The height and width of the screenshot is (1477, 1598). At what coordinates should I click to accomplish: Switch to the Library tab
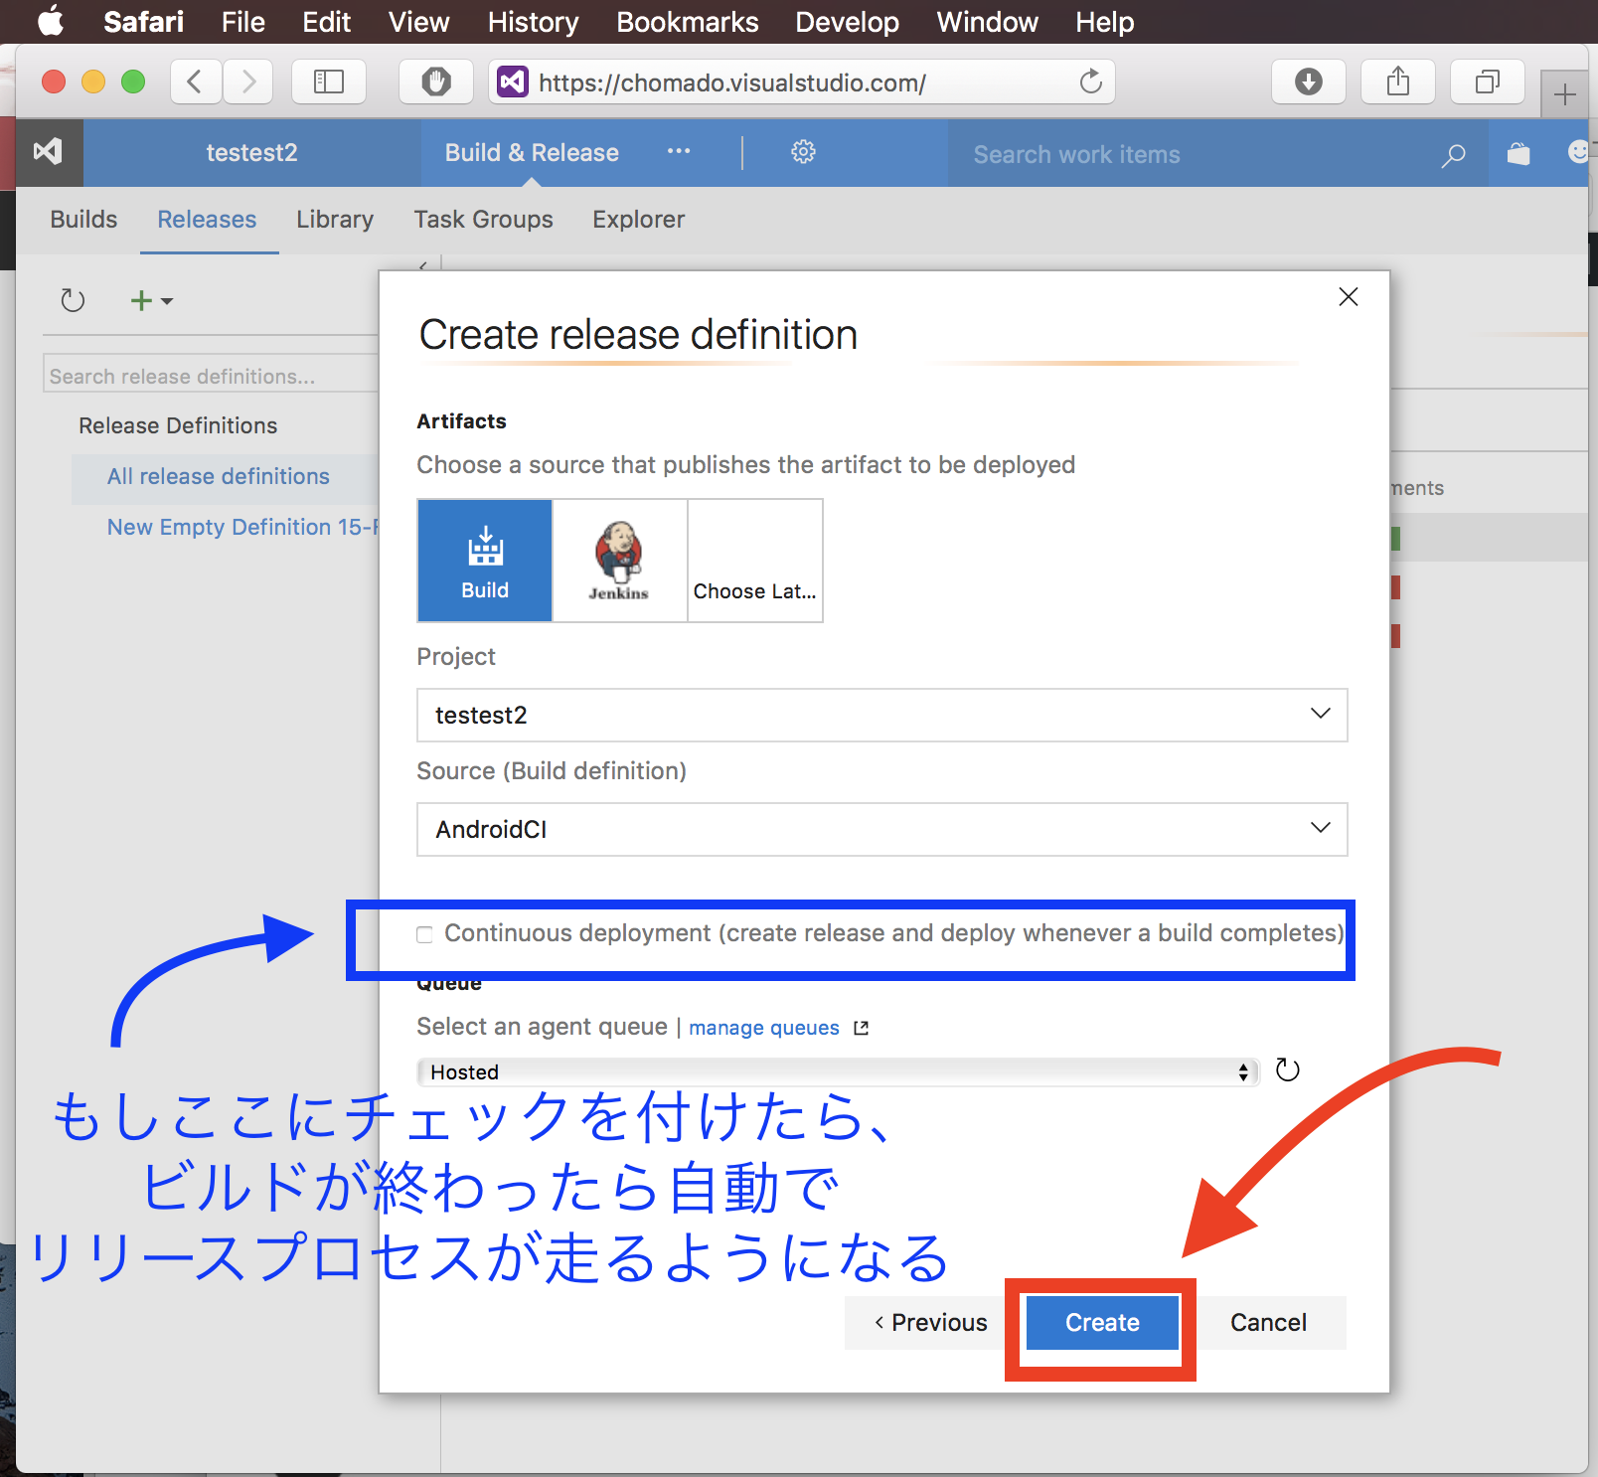(x=335, y=219)
